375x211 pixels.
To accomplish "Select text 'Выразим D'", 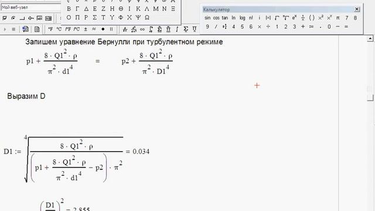I will click(x=26, y=96).
